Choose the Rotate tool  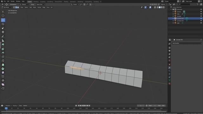coord(3,24)
